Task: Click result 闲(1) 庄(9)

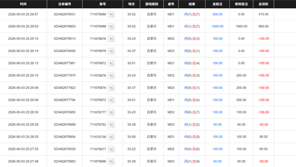Action: tap(192, 161)
